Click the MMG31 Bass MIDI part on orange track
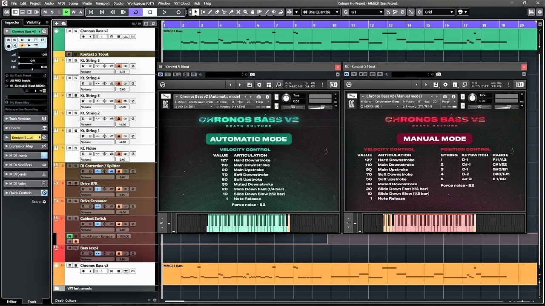 349,274
